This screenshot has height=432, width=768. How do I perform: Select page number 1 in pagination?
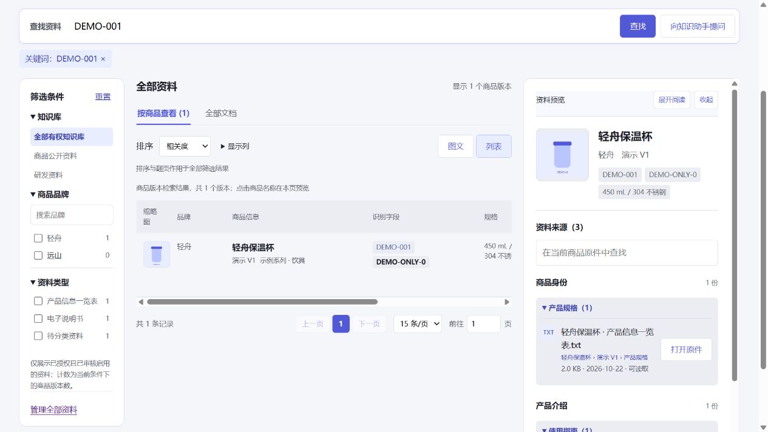(x=341, y=324)
